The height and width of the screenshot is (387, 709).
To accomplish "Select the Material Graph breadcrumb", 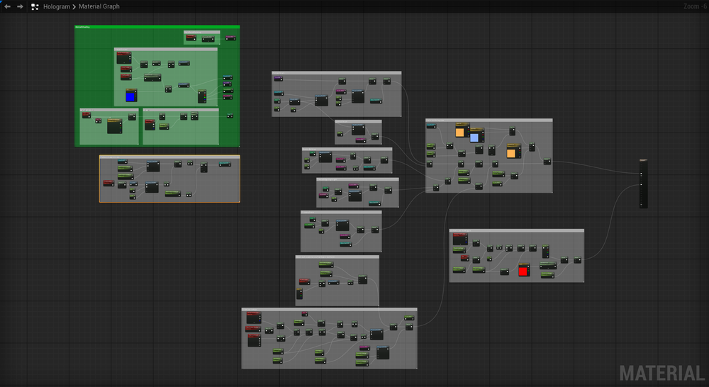I will tap(99, 6).
